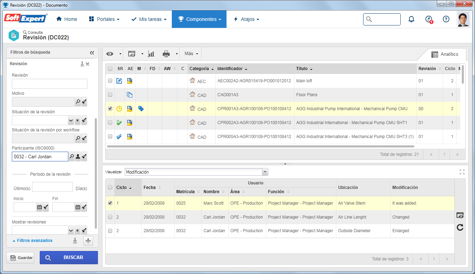Screen dimensions: 475x274
Task: Toggle select-all checkbox in modification grid
Action: pyautogui.click(x=110, y=188)
